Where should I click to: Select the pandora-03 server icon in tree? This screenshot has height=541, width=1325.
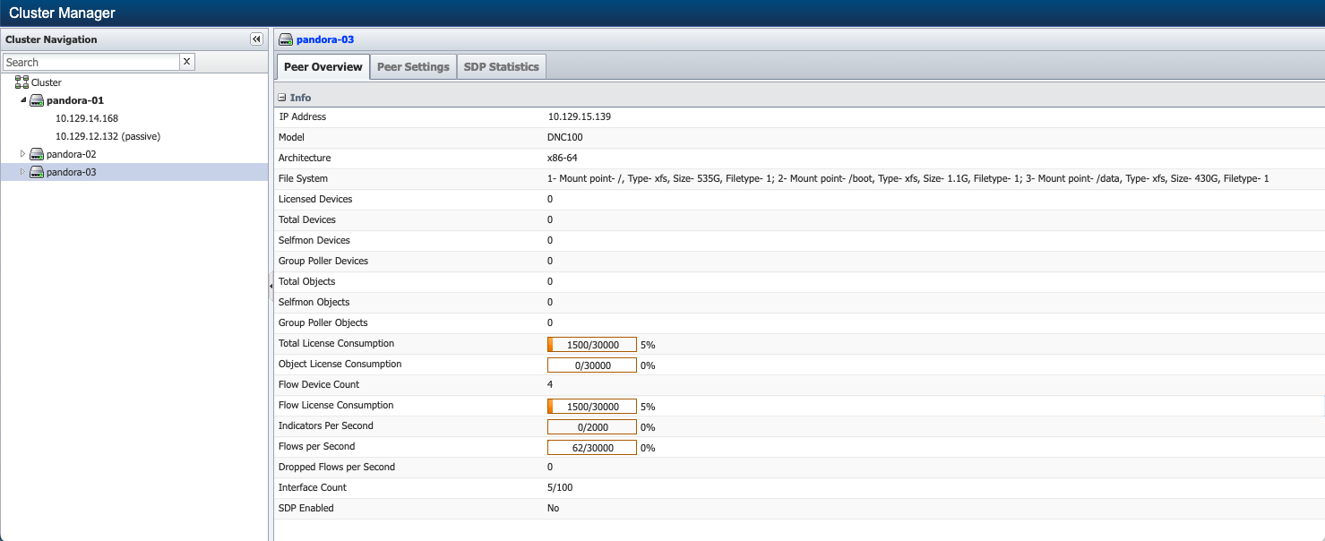(x=37, y=172)
